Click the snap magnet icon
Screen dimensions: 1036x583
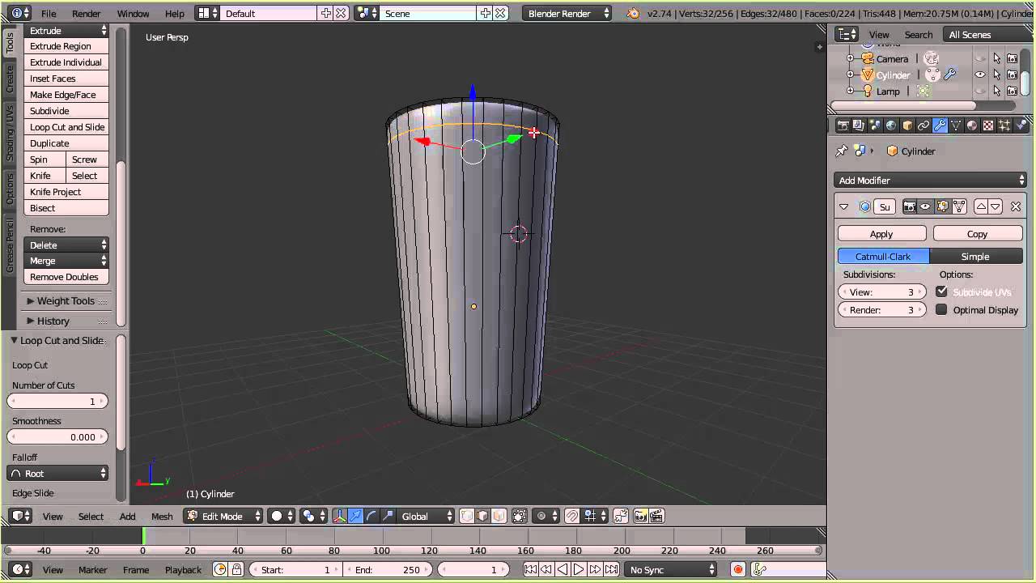pos(572,516)
